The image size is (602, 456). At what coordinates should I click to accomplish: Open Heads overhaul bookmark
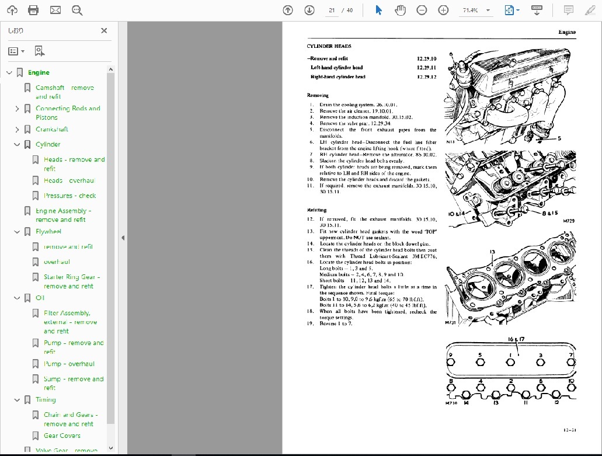pyautogui.click(x=69, y=180)
